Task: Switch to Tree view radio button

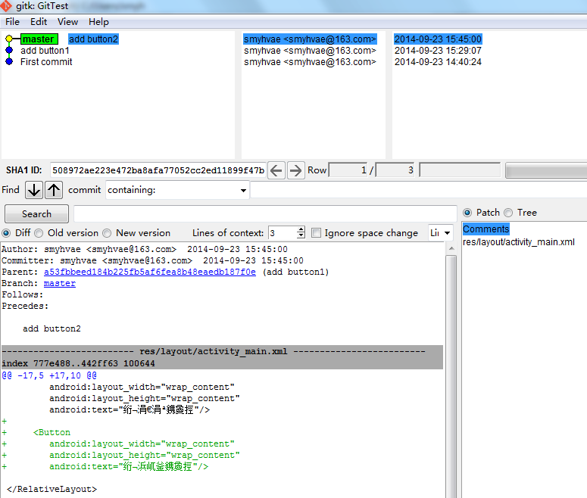Action: click(x=508, y=213)
